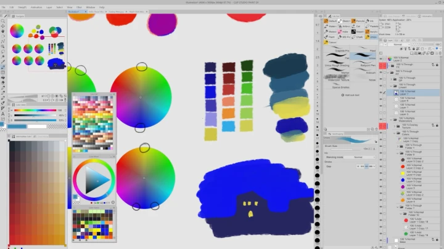
Task: Expand the FX layer folder
Action: tap(388, 66)
